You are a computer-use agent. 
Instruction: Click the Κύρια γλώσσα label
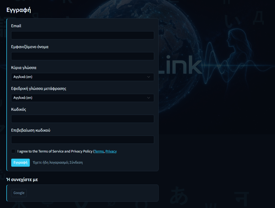[x=24, y=68]
